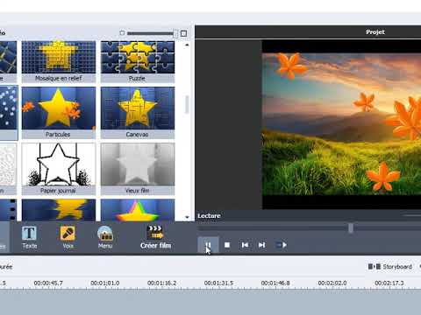This screenshot has width=421, height=315.
Task: Jump to the next frame
Action: [261, 245]
